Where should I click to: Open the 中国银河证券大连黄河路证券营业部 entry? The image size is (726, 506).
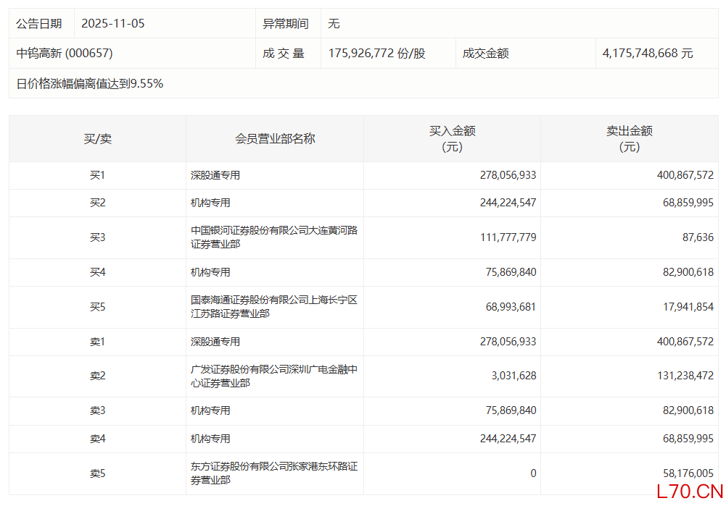[273, 237]
